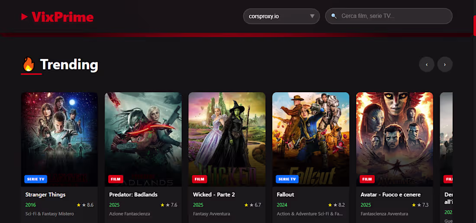Click the Trending section heading
This screenshot has height=223, width=476.
69,65
